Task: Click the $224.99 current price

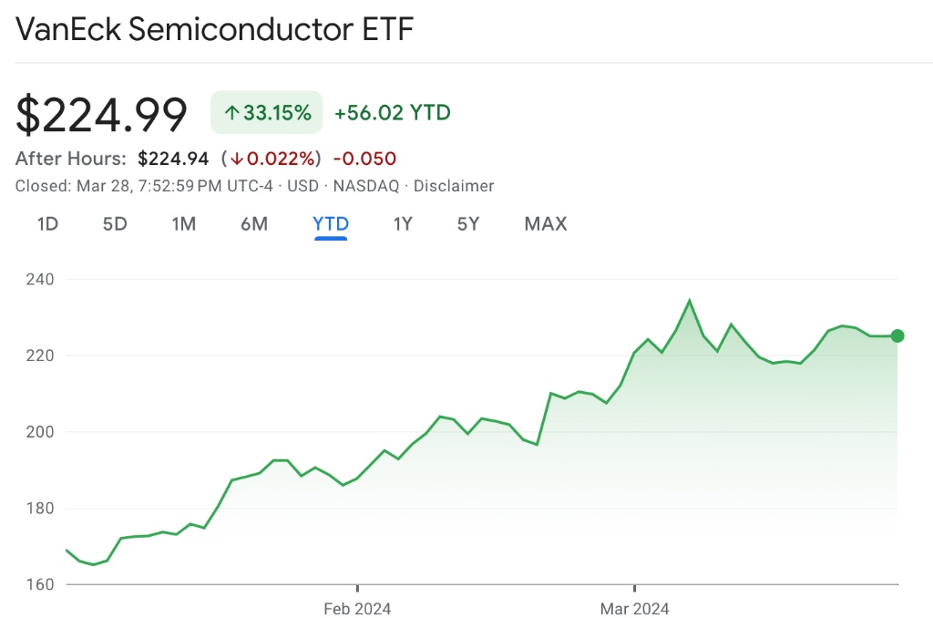Action: pos(102,115)
